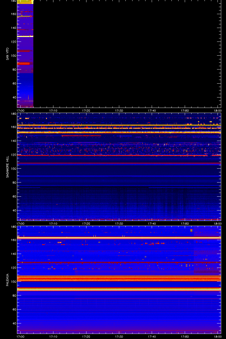Select the 17:10 label below San Vito panel
The image size is (226, 339).
pos(53,111)
